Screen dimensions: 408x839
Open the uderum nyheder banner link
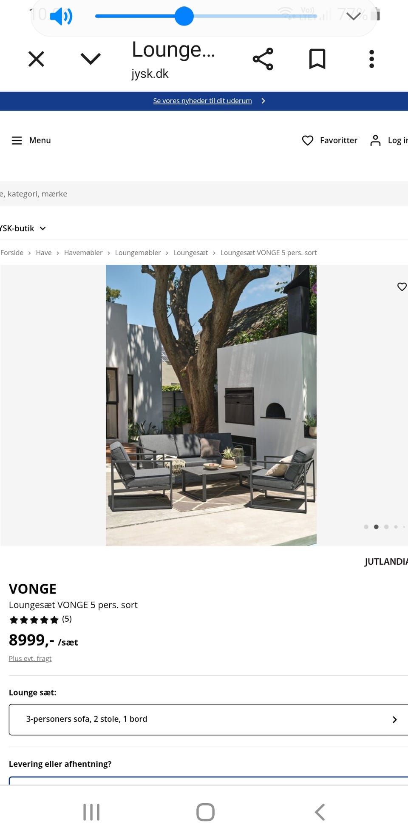tap(202, 101)
